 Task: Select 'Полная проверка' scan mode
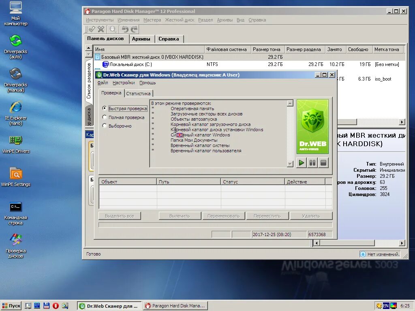(123, 117)
